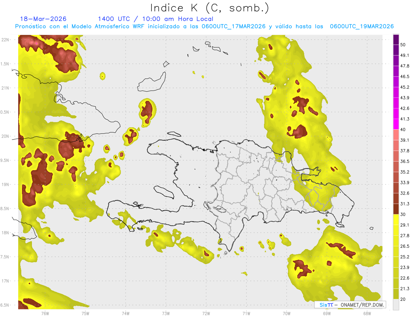The height and width of the screenshot is (318, 412).
Task: Click the "35.2" color bar label
Action: (405, 172)
